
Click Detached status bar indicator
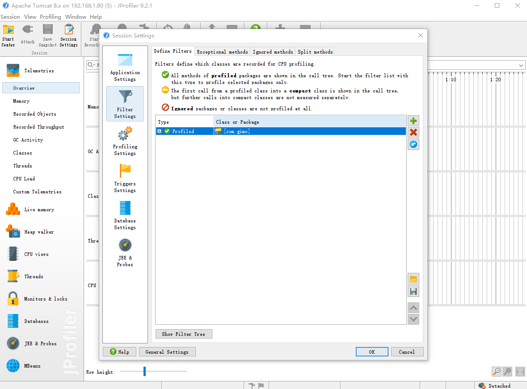tap(494, 385)
